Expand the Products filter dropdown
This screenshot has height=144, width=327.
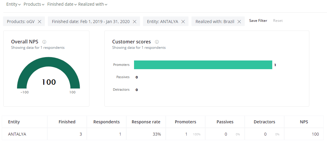(34, 4)
